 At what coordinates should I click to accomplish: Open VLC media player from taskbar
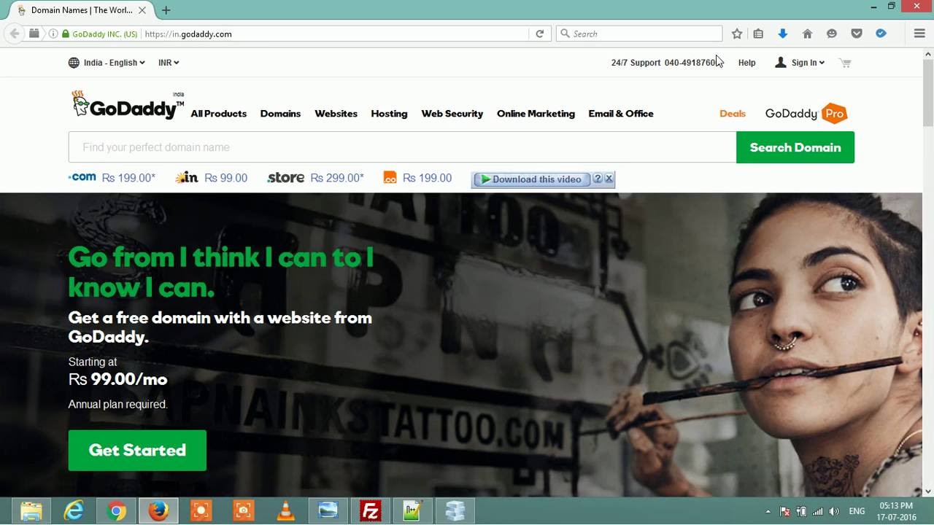pyautogui.click(x=285, y=511)
